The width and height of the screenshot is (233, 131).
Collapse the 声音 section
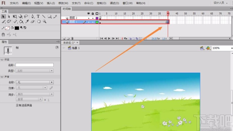click(x=2, y=77)
